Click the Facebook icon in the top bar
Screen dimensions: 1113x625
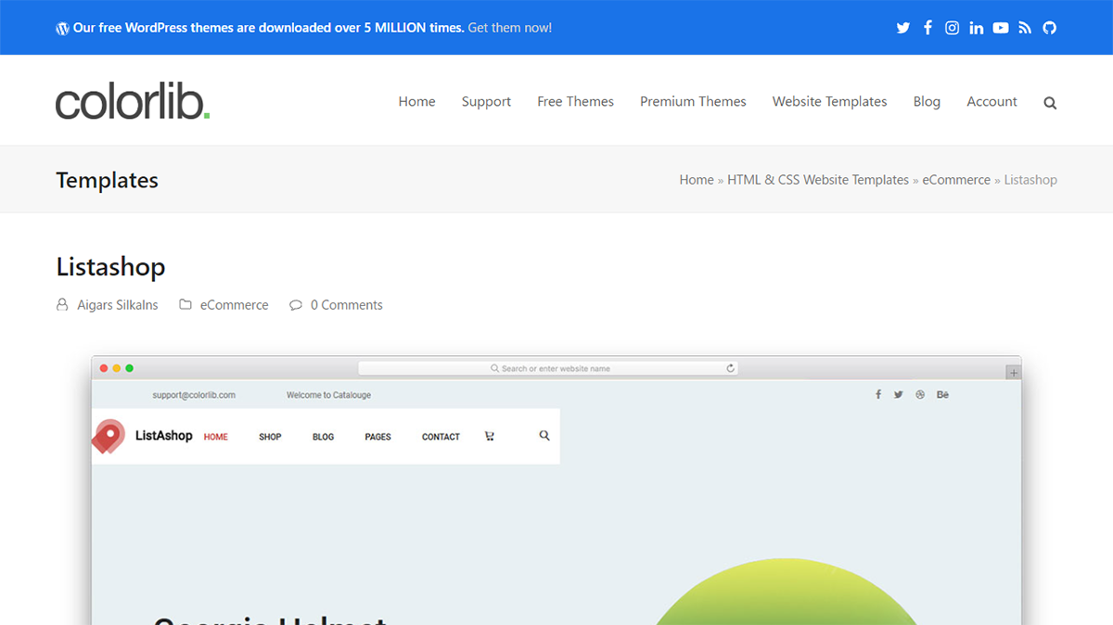point(927,27)
